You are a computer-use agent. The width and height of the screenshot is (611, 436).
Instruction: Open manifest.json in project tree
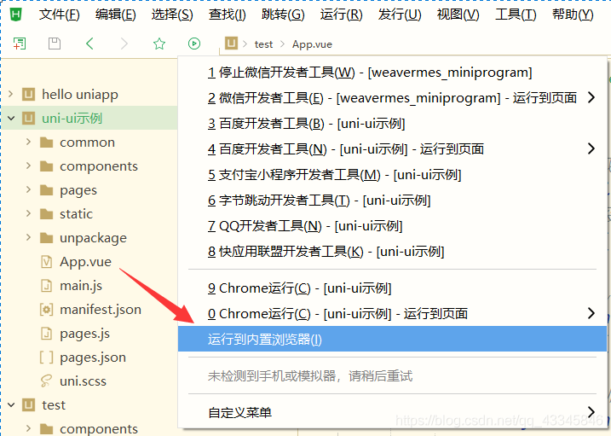tap(101, 310)
